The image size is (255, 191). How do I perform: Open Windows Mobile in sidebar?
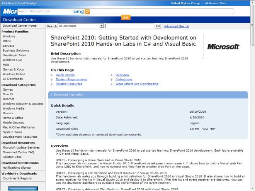point(14,74)
